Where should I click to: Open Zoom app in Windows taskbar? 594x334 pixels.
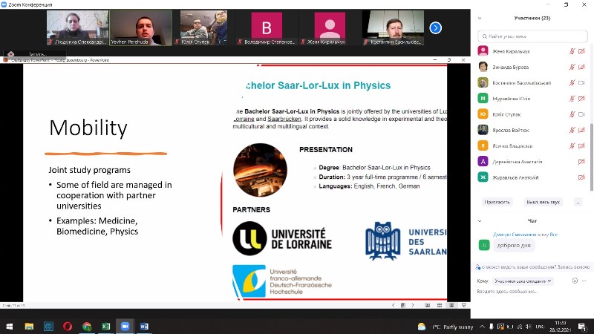[x=125, y=326]
